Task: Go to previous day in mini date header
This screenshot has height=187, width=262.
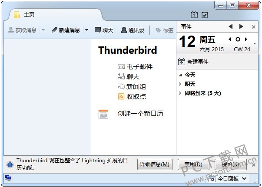Action: [230, 39]
